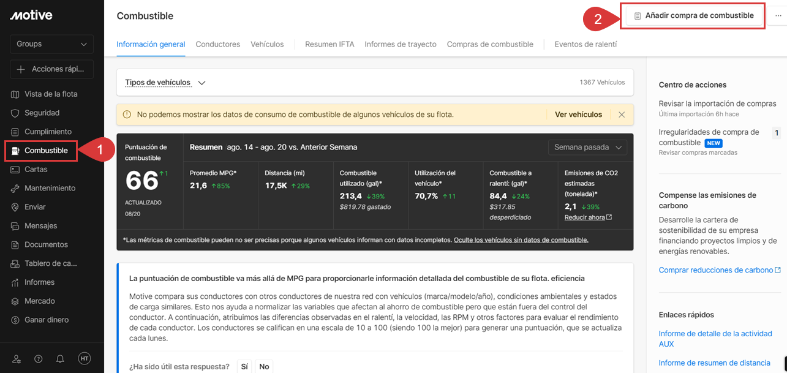Screen dimensions: 787x373
Task: Open Informe de resumen de distancia link
Action: tap(715, 363)
